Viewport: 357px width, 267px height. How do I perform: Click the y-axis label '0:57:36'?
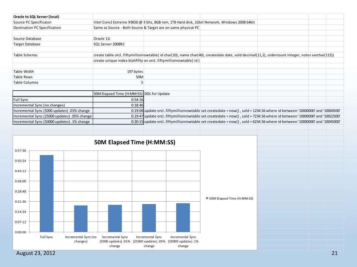point(21,151)
